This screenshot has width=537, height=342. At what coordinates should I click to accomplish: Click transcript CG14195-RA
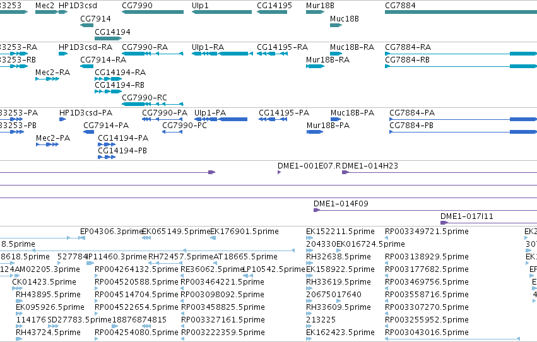(272, 54)
